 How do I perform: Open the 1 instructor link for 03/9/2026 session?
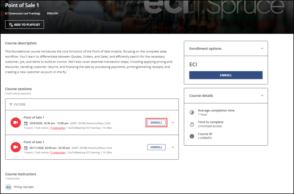(58, 128)
